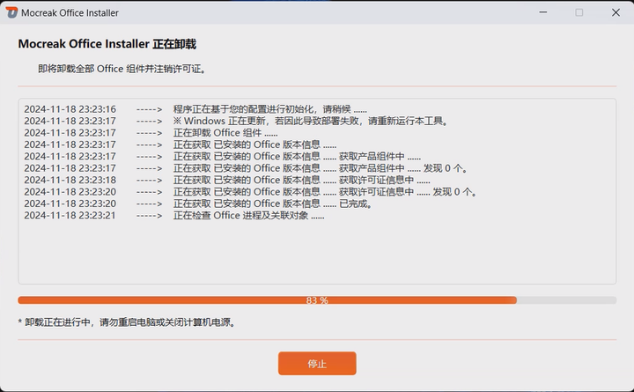Click timestamp 2024-11-18 23:23:16
Viewport: 634px width, 392px height.
[x=70, y=109]
